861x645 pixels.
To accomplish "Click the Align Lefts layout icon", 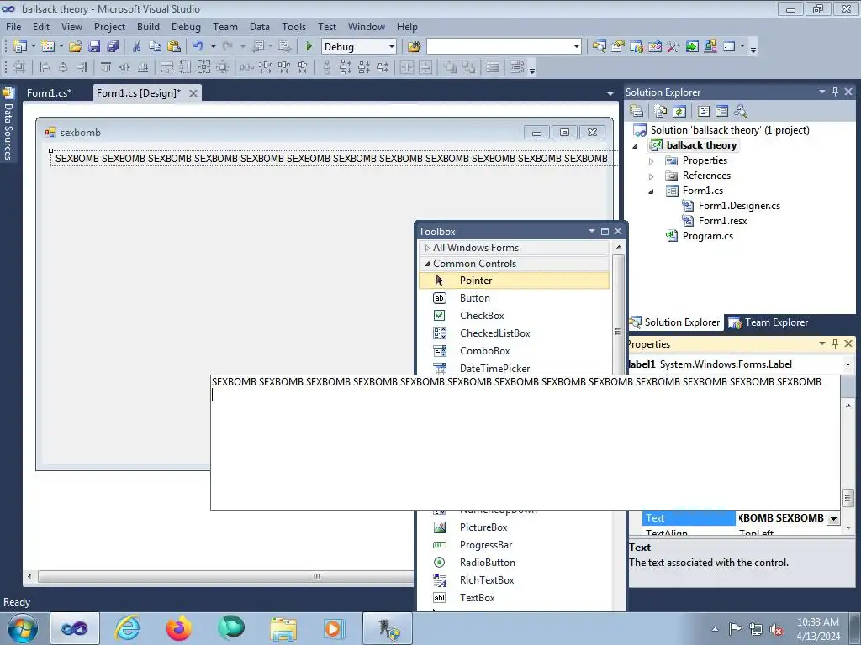I will click(45, 67).
